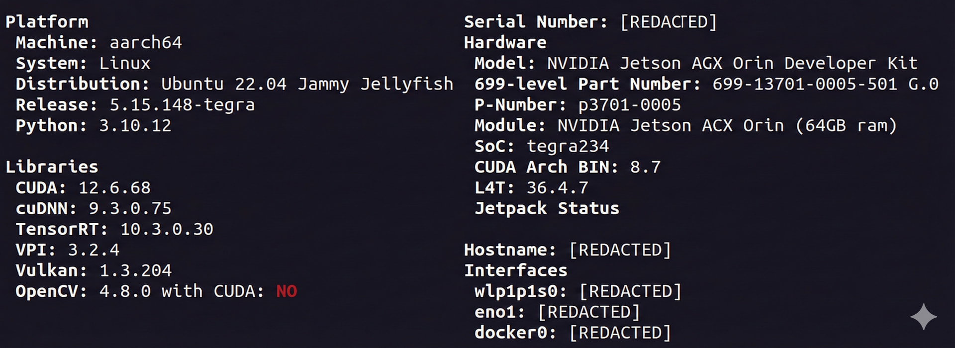Click the cuDNN version 9.3.0.75
The width and height of the screenshot is (955, 348).
click(130, 208)
